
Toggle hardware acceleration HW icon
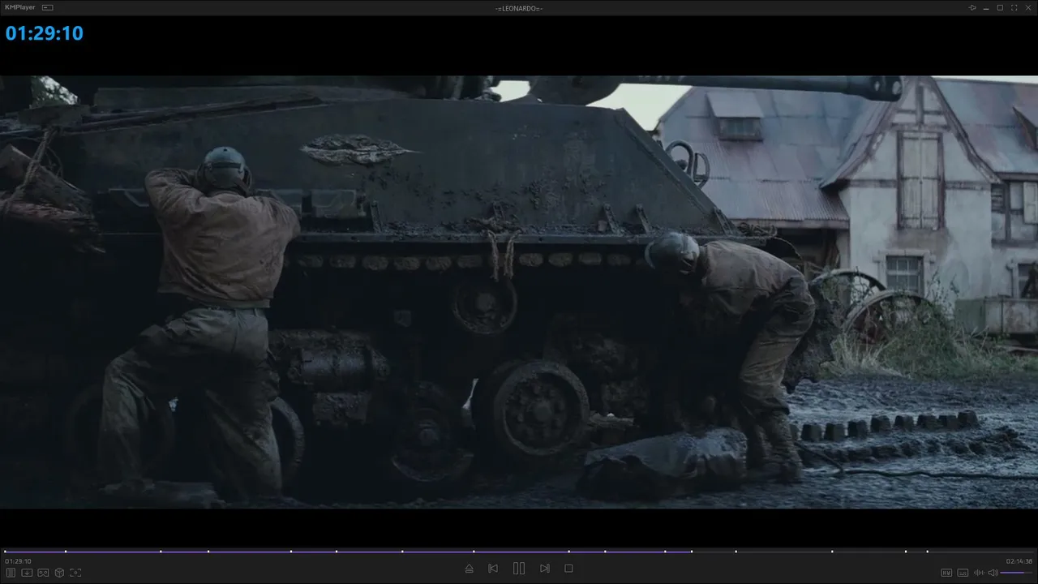(x=946, y=573)
